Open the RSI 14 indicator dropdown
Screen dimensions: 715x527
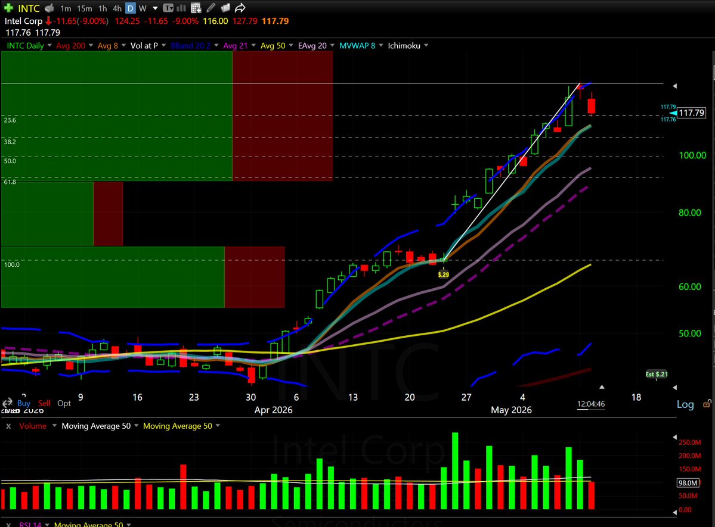coord(47,524)
